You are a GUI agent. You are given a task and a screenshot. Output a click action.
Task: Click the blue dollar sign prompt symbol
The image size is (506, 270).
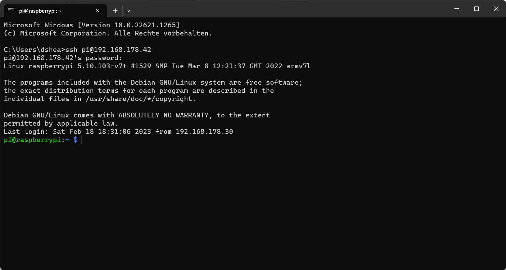tap(75, 140)
